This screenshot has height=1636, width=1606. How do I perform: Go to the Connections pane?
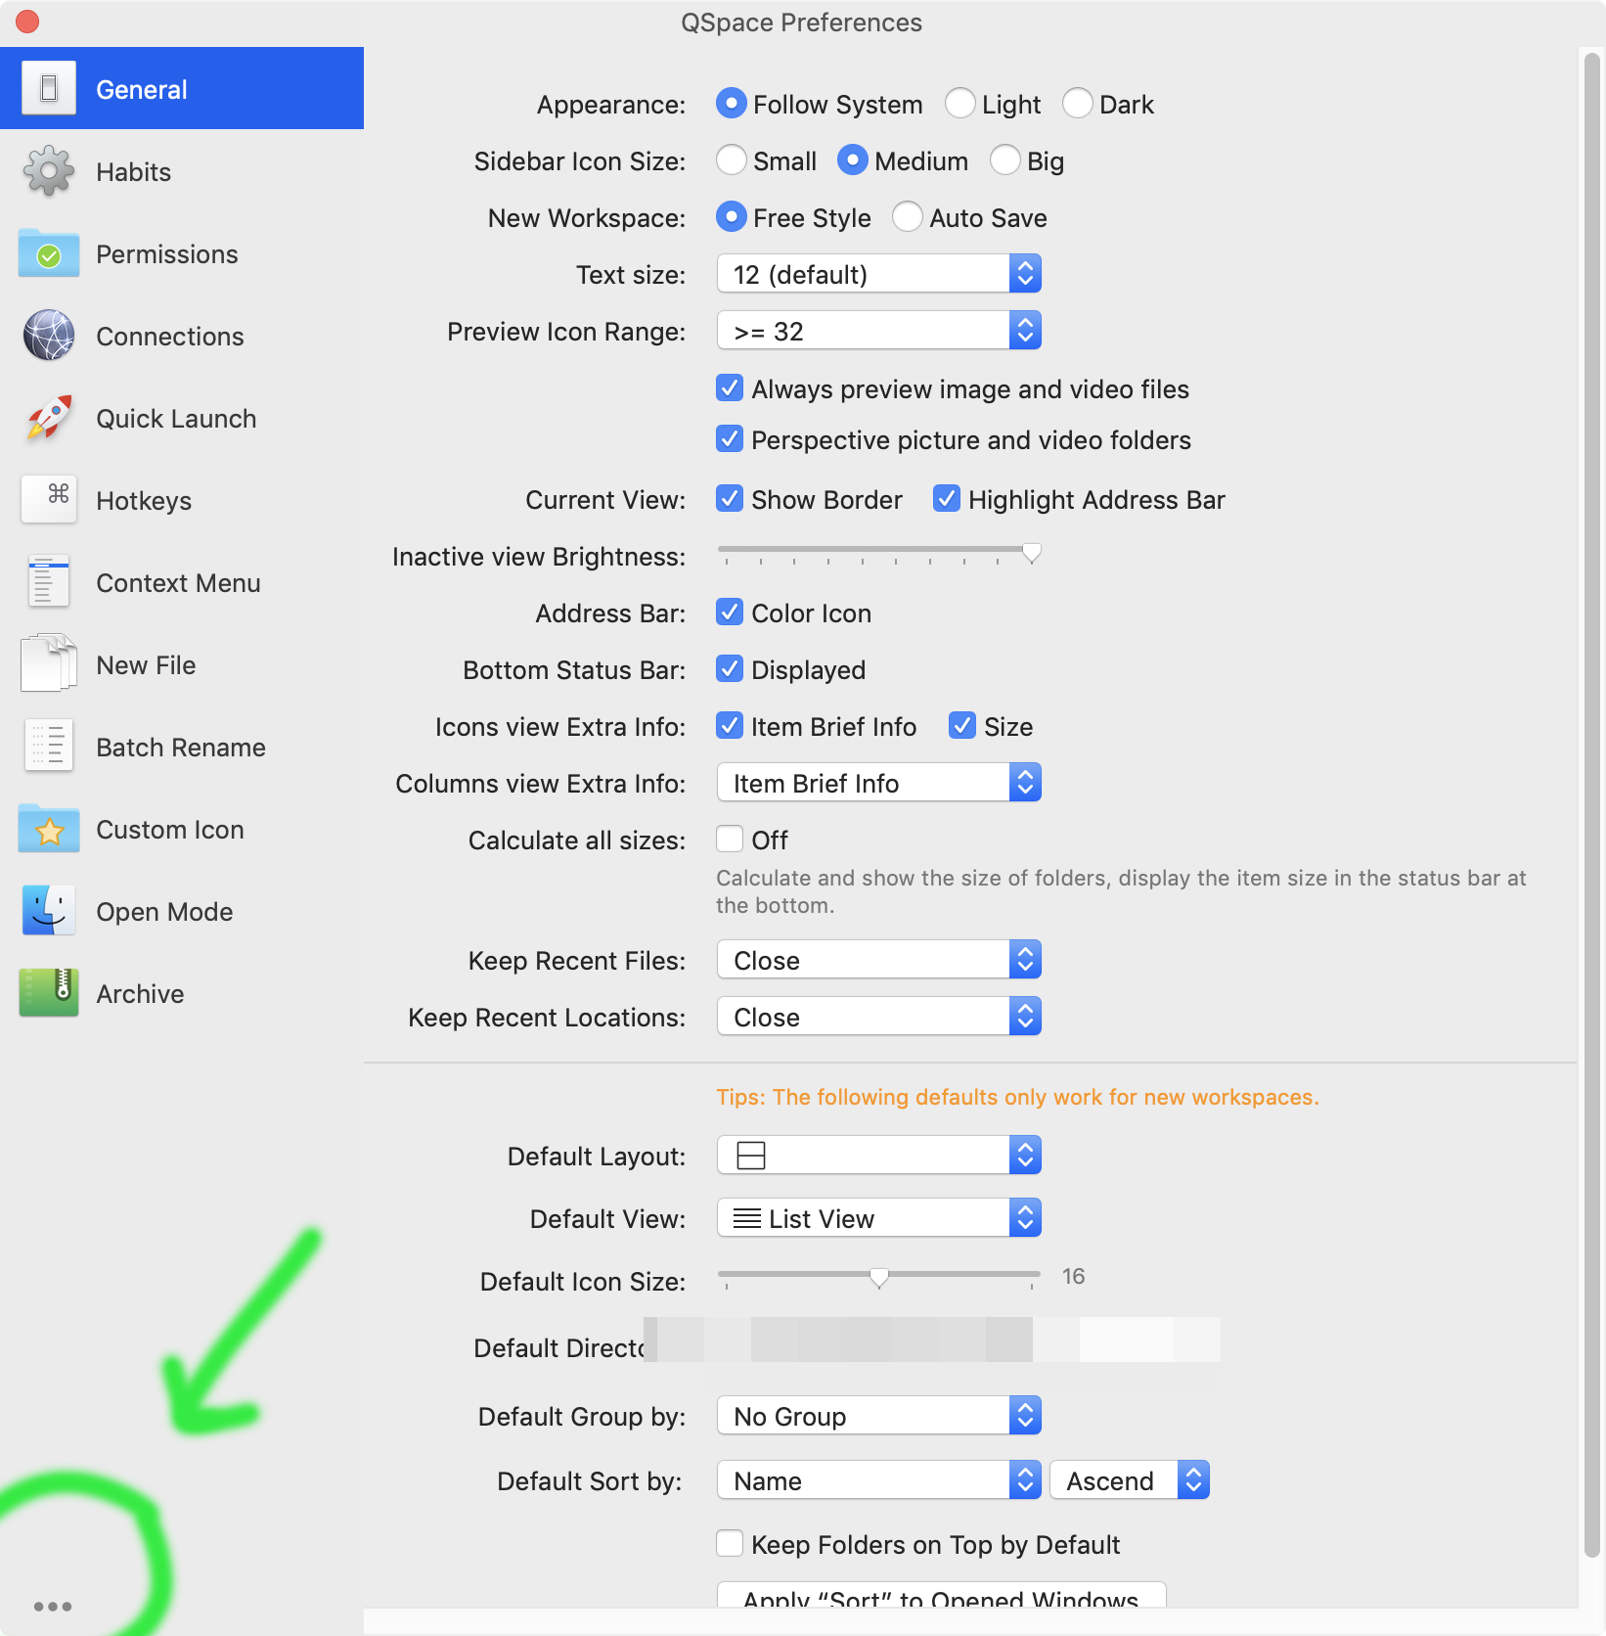tap(182, 336)
